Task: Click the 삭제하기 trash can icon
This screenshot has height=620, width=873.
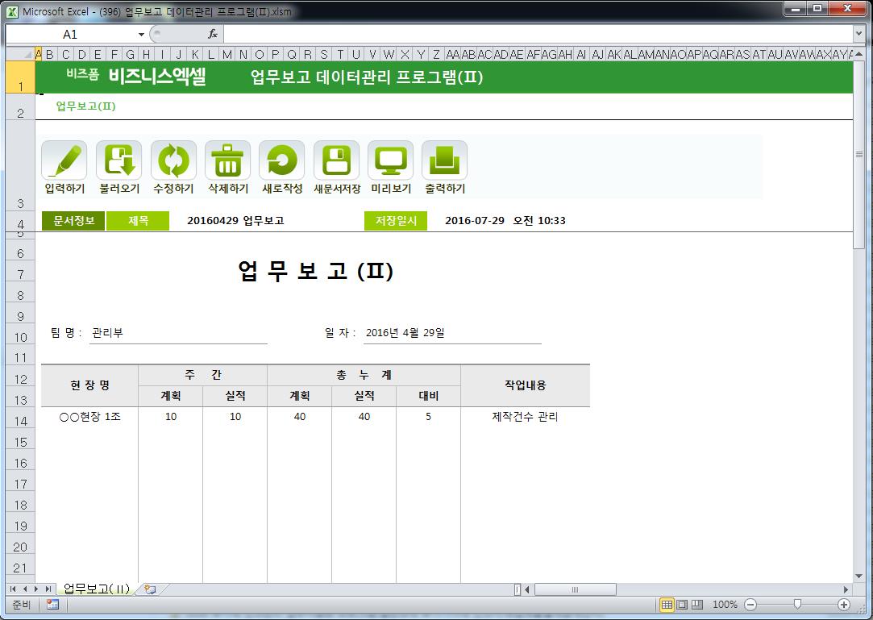Action: (x=227, y=160)
